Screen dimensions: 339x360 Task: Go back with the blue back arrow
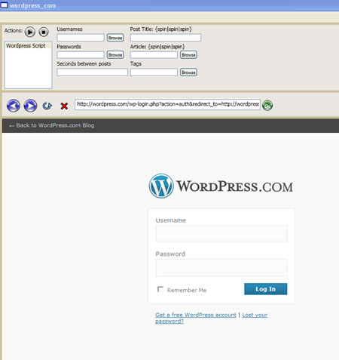[x=13, y=106]
